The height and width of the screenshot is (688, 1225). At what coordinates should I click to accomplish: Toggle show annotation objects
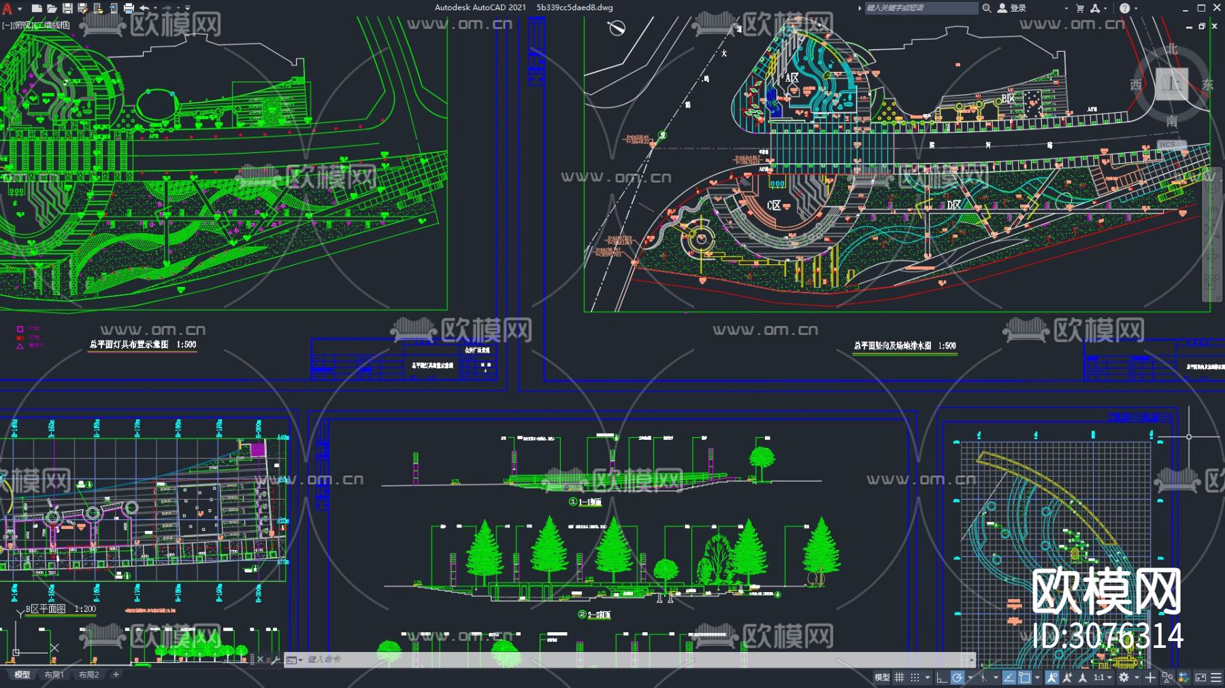(x=1051, y=677)
